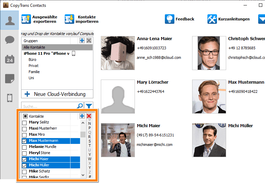Check the Mary Seilitz checkbox
Screen dimensions: 265x184
pyautogui.click(x=24, y=123)
